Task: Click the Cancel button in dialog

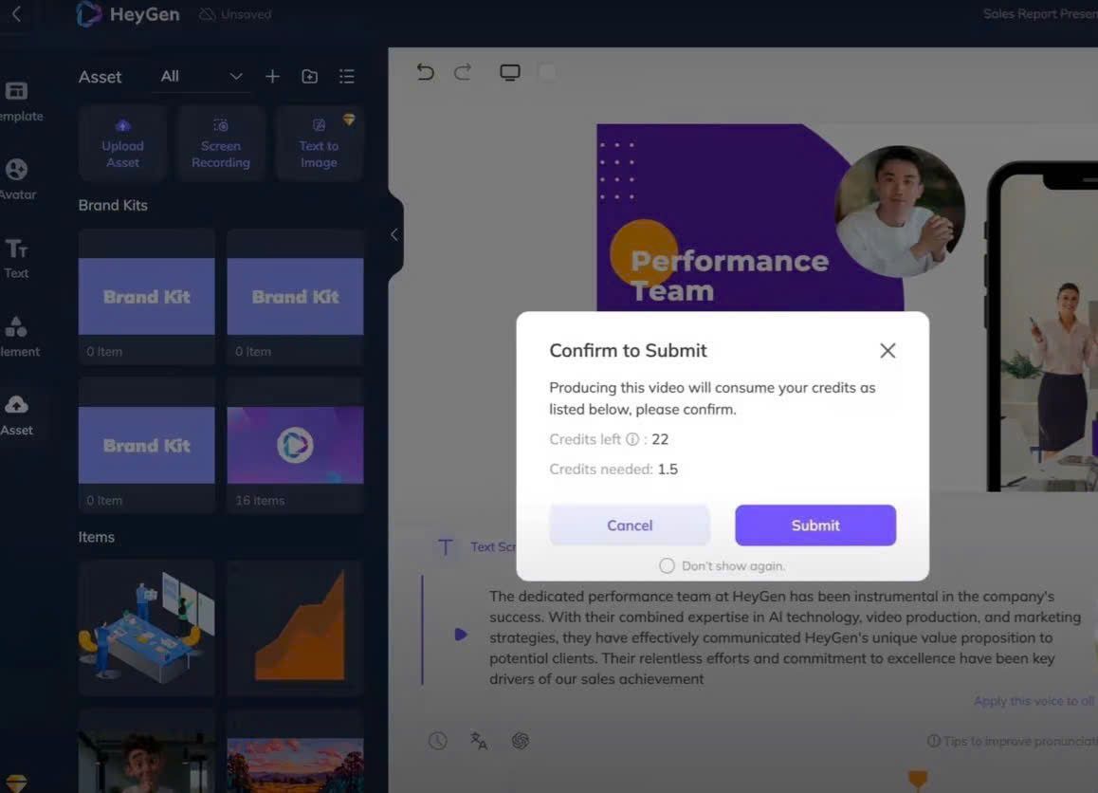Action: tap(630, 526)
